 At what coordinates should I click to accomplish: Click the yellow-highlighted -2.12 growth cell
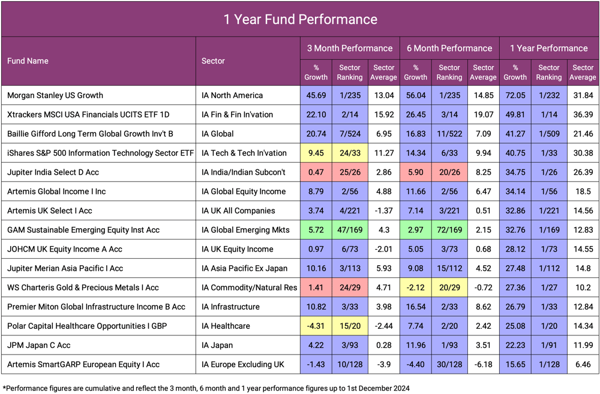pos(415,287)
